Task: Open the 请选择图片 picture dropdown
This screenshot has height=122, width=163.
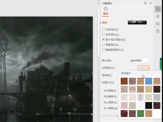Action: [x=140, y=61]
